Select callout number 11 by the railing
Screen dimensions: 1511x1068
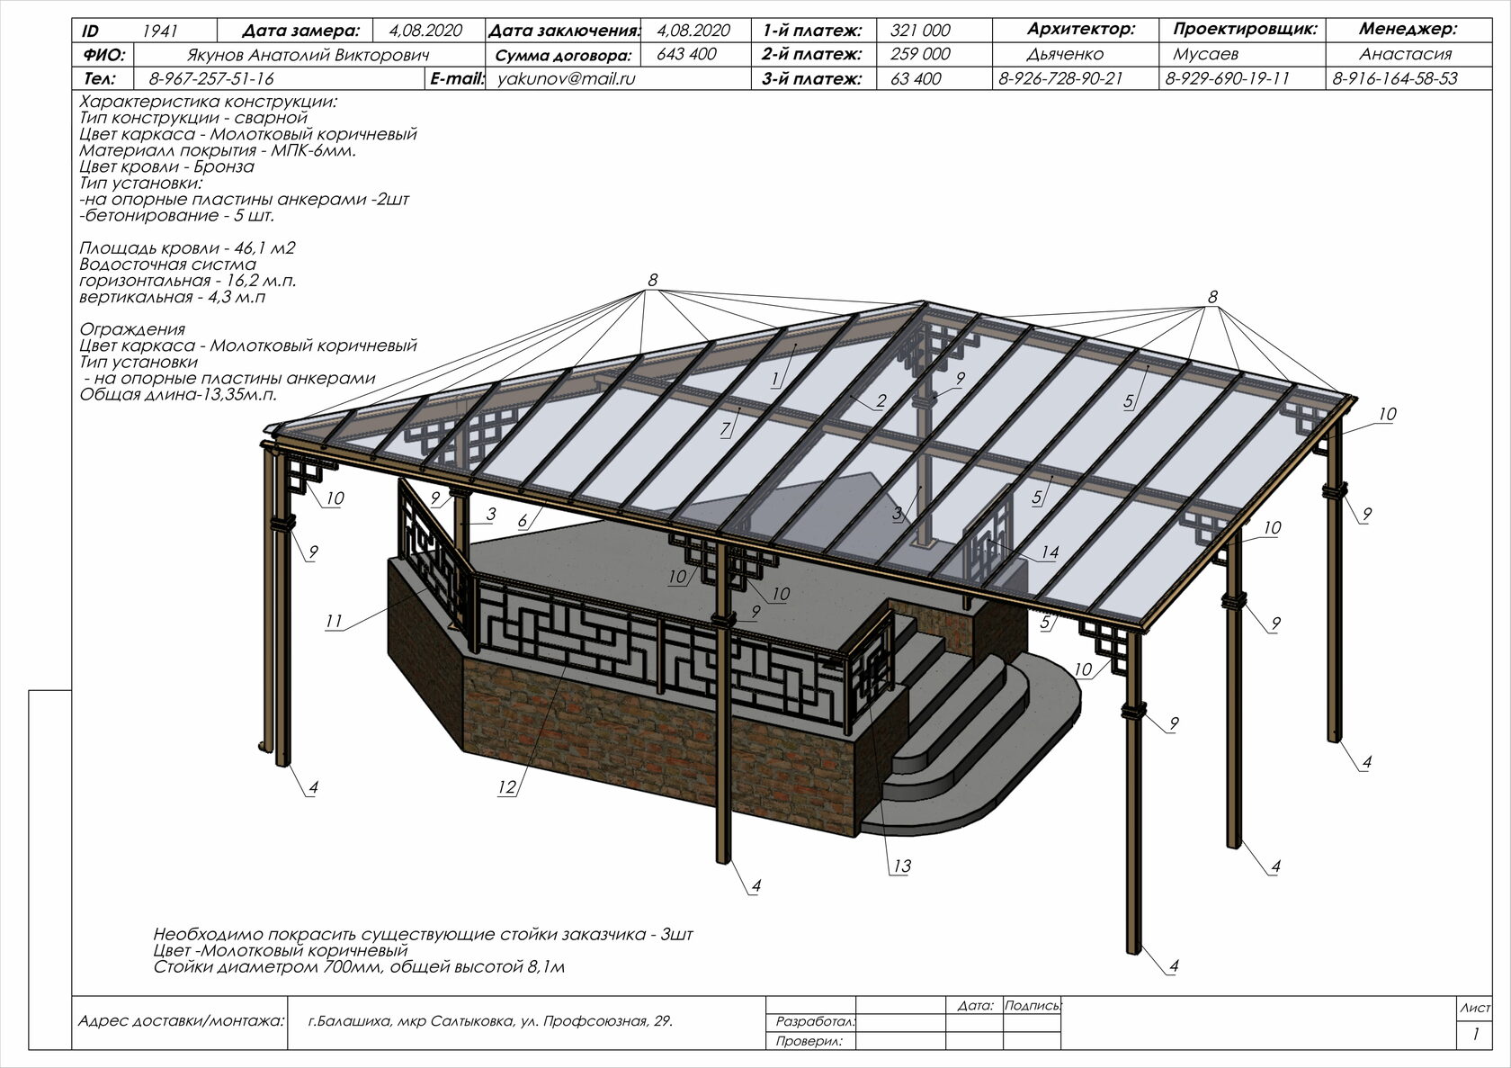(x=334, y=621)
